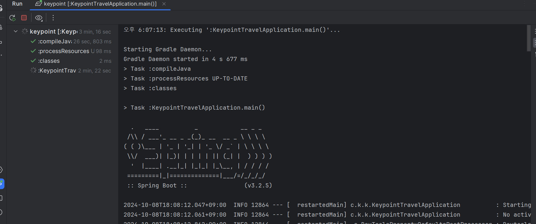Click the '> Task :compileJava' console line
Viewport: 536px width, 224px height.
pos(157,69)
